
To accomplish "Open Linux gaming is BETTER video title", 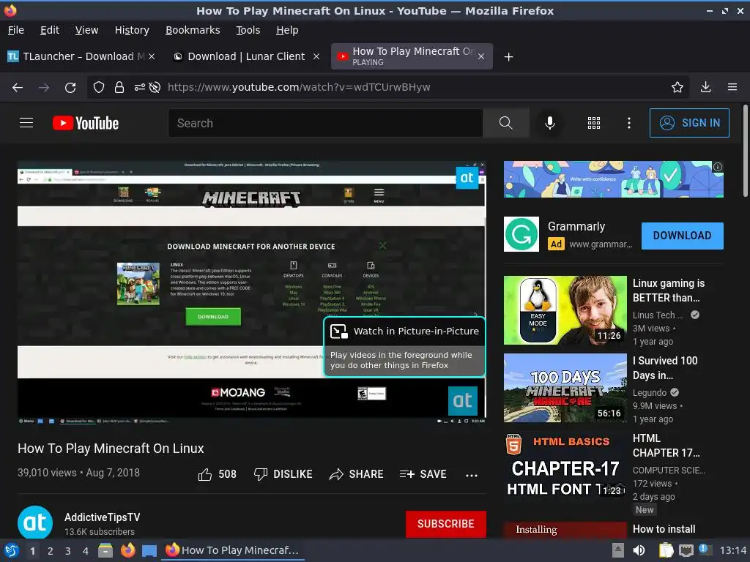I will click(x=669, y=291).
